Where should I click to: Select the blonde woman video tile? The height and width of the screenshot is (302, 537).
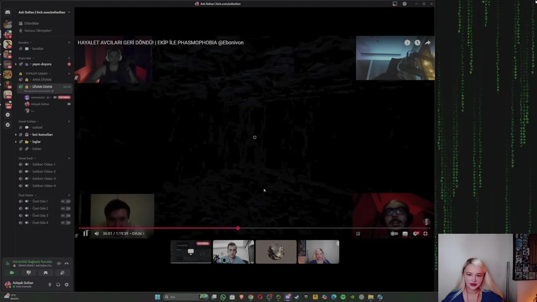[318, 252]
